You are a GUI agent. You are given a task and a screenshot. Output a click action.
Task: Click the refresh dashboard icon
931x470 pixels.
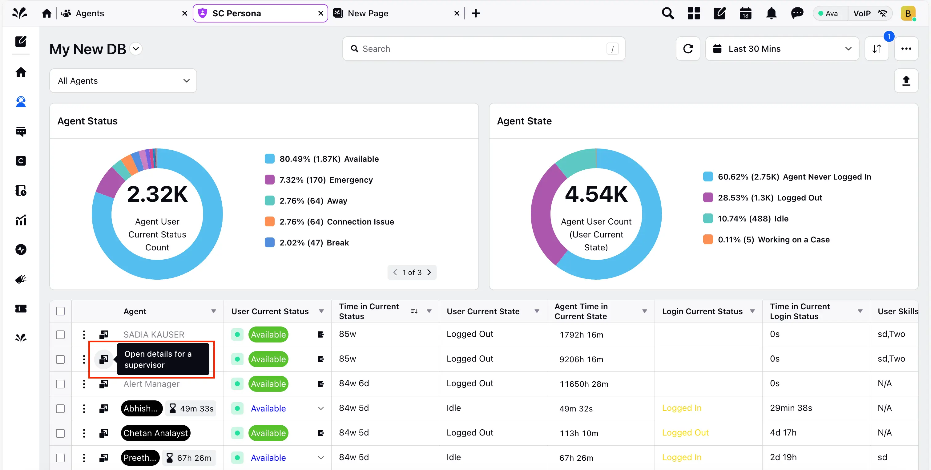[x=688, y=48]
